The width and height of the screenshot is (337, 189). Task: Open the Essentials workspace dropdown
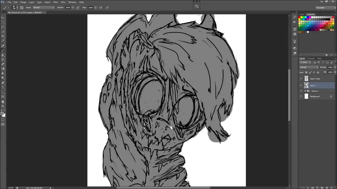[x=326, y=8]
